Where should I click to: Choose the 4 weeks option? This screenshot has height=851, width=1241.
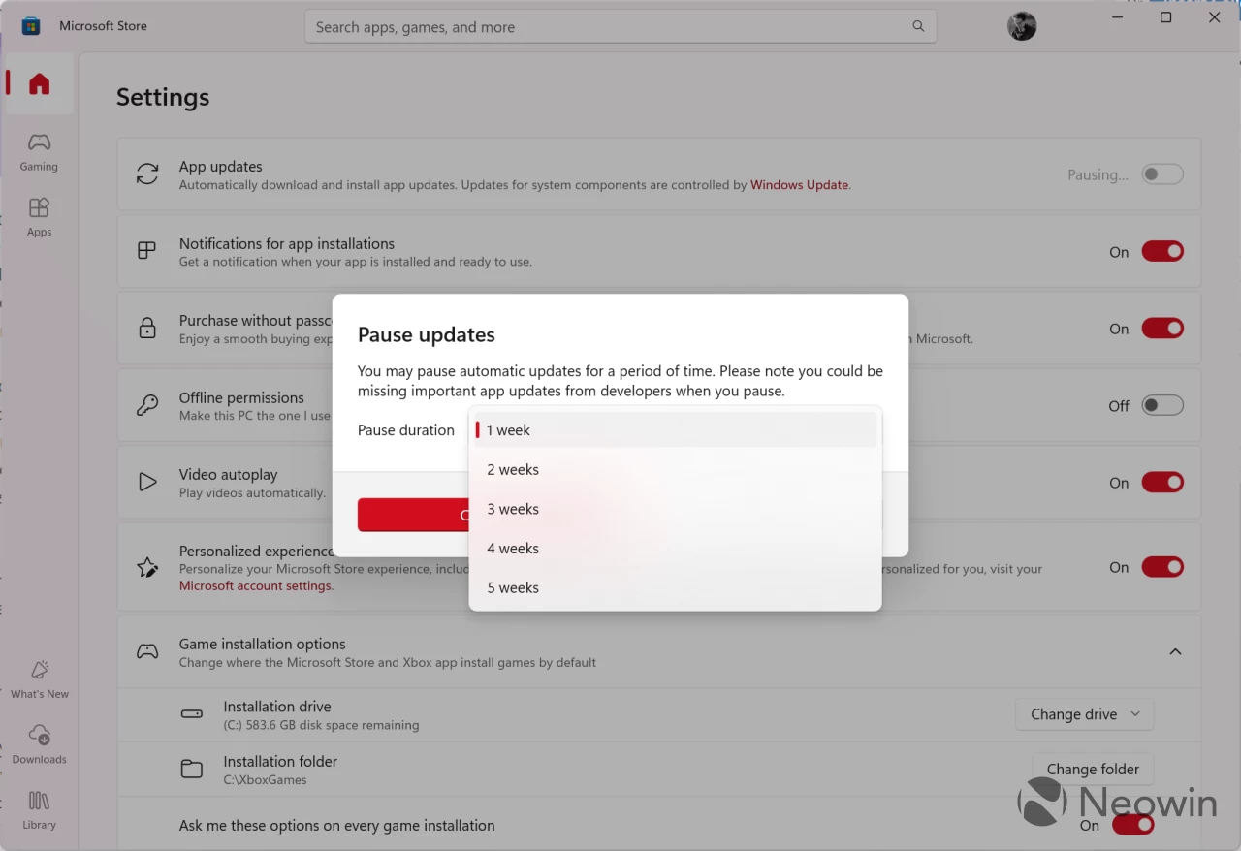[x=512, y=548]
